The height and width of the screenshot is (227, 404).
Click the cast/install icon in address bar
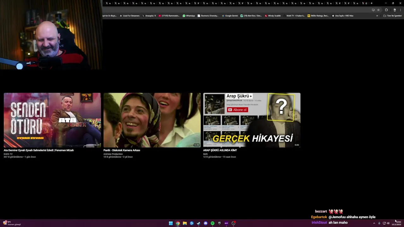(373, 10)
